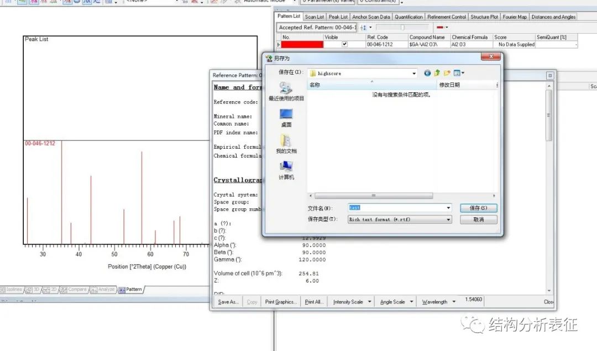Click the red line color swatch
The image size is (597, 351).
point(440,28)
